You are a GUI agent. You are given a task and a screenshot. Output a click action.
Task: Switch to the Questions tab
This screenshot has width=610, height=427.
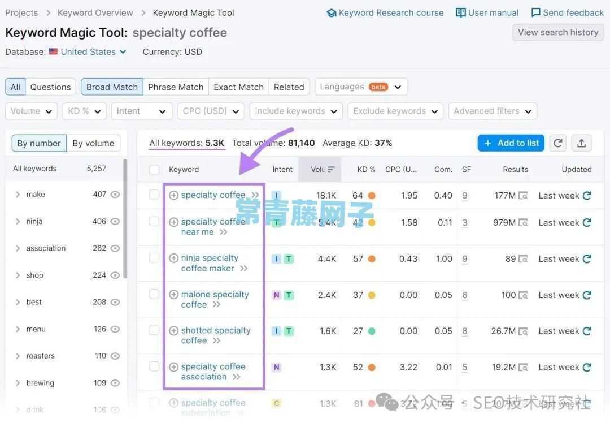pyautogui.click(x=51, y=87)
